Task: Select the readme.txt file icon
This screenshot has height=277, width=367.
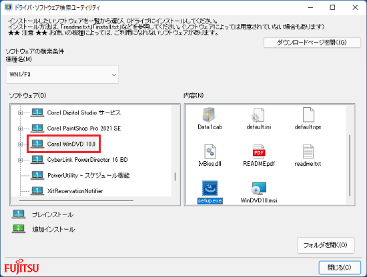Action: pyautogui.click(x=308, y=151)
